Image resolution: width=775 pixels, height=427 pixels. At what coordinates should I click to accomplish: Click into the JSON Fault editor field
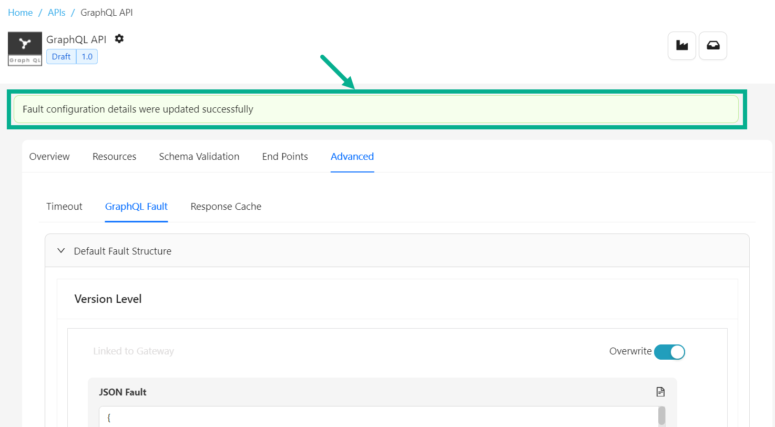tap(368, 417)
